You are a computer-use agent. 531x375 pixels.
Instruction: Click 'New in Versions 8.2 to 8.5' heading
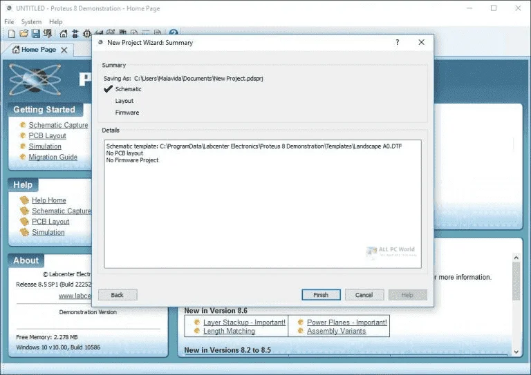(227, 350)
